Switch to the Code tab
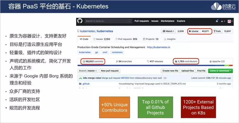239x123 pixels. click(84, 39)
